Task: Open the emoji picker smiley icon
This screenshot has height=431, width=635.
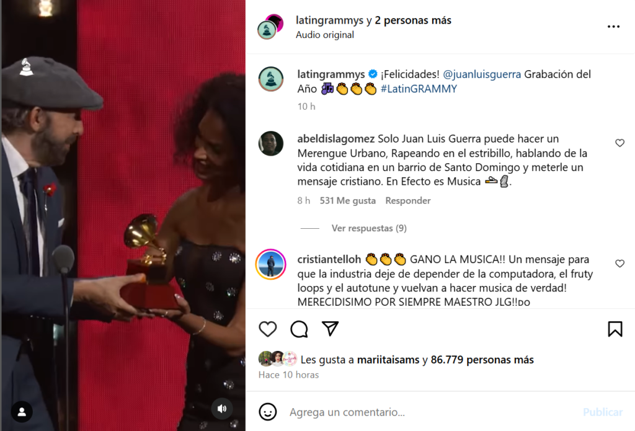Action: [x=268, y=412]
